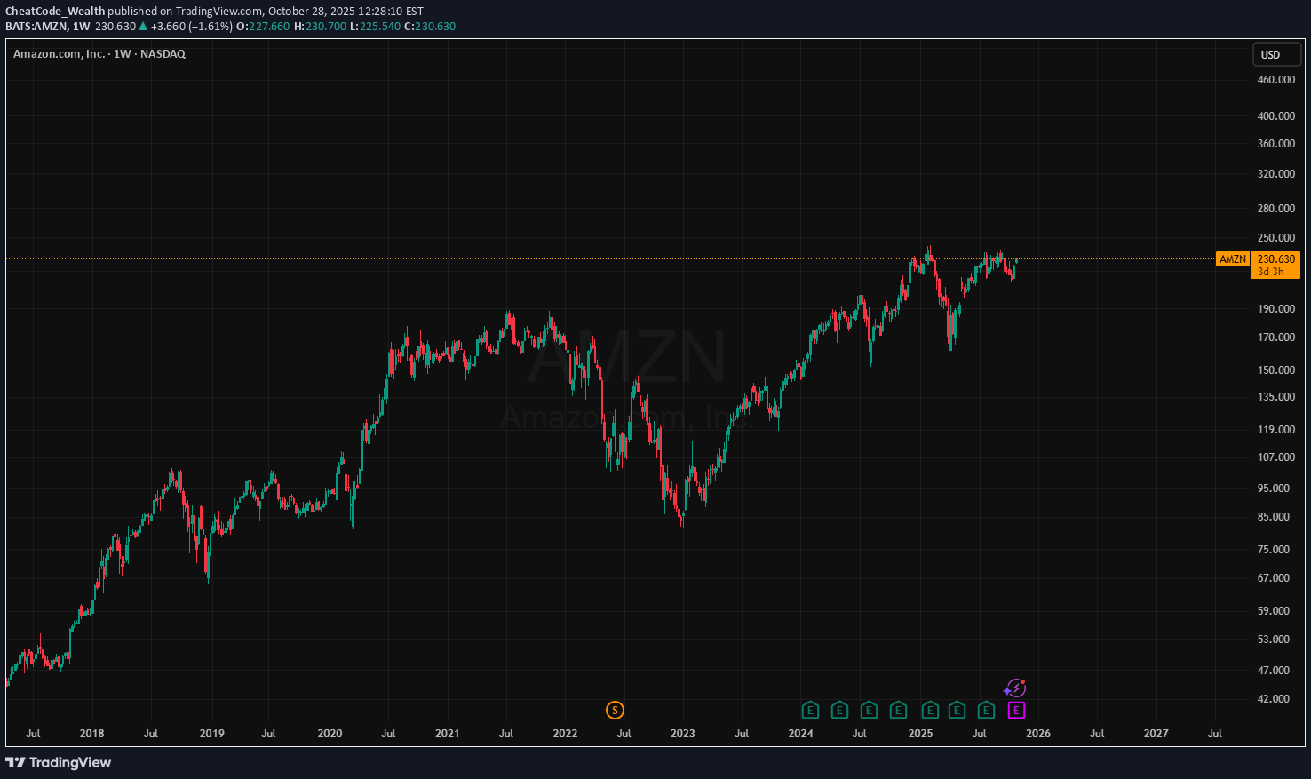The image size is (1311, 779).
Task: Open the CheatCode_Wealth author name in the header
Action: [x=55, y=12]
